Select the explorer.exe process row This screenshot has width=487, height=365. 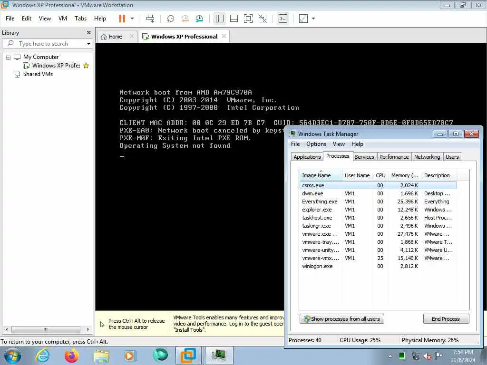point(378,210)
